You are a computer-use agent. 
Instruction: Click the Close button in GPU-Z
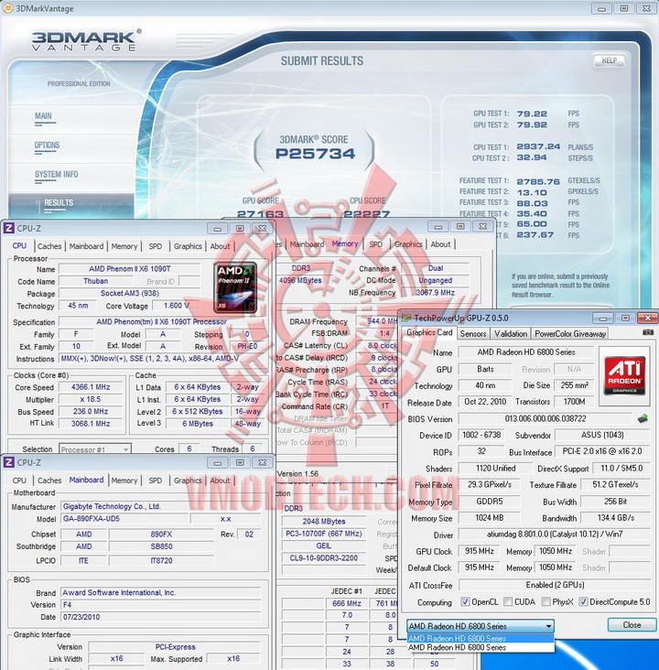click(x=632, y=625)
